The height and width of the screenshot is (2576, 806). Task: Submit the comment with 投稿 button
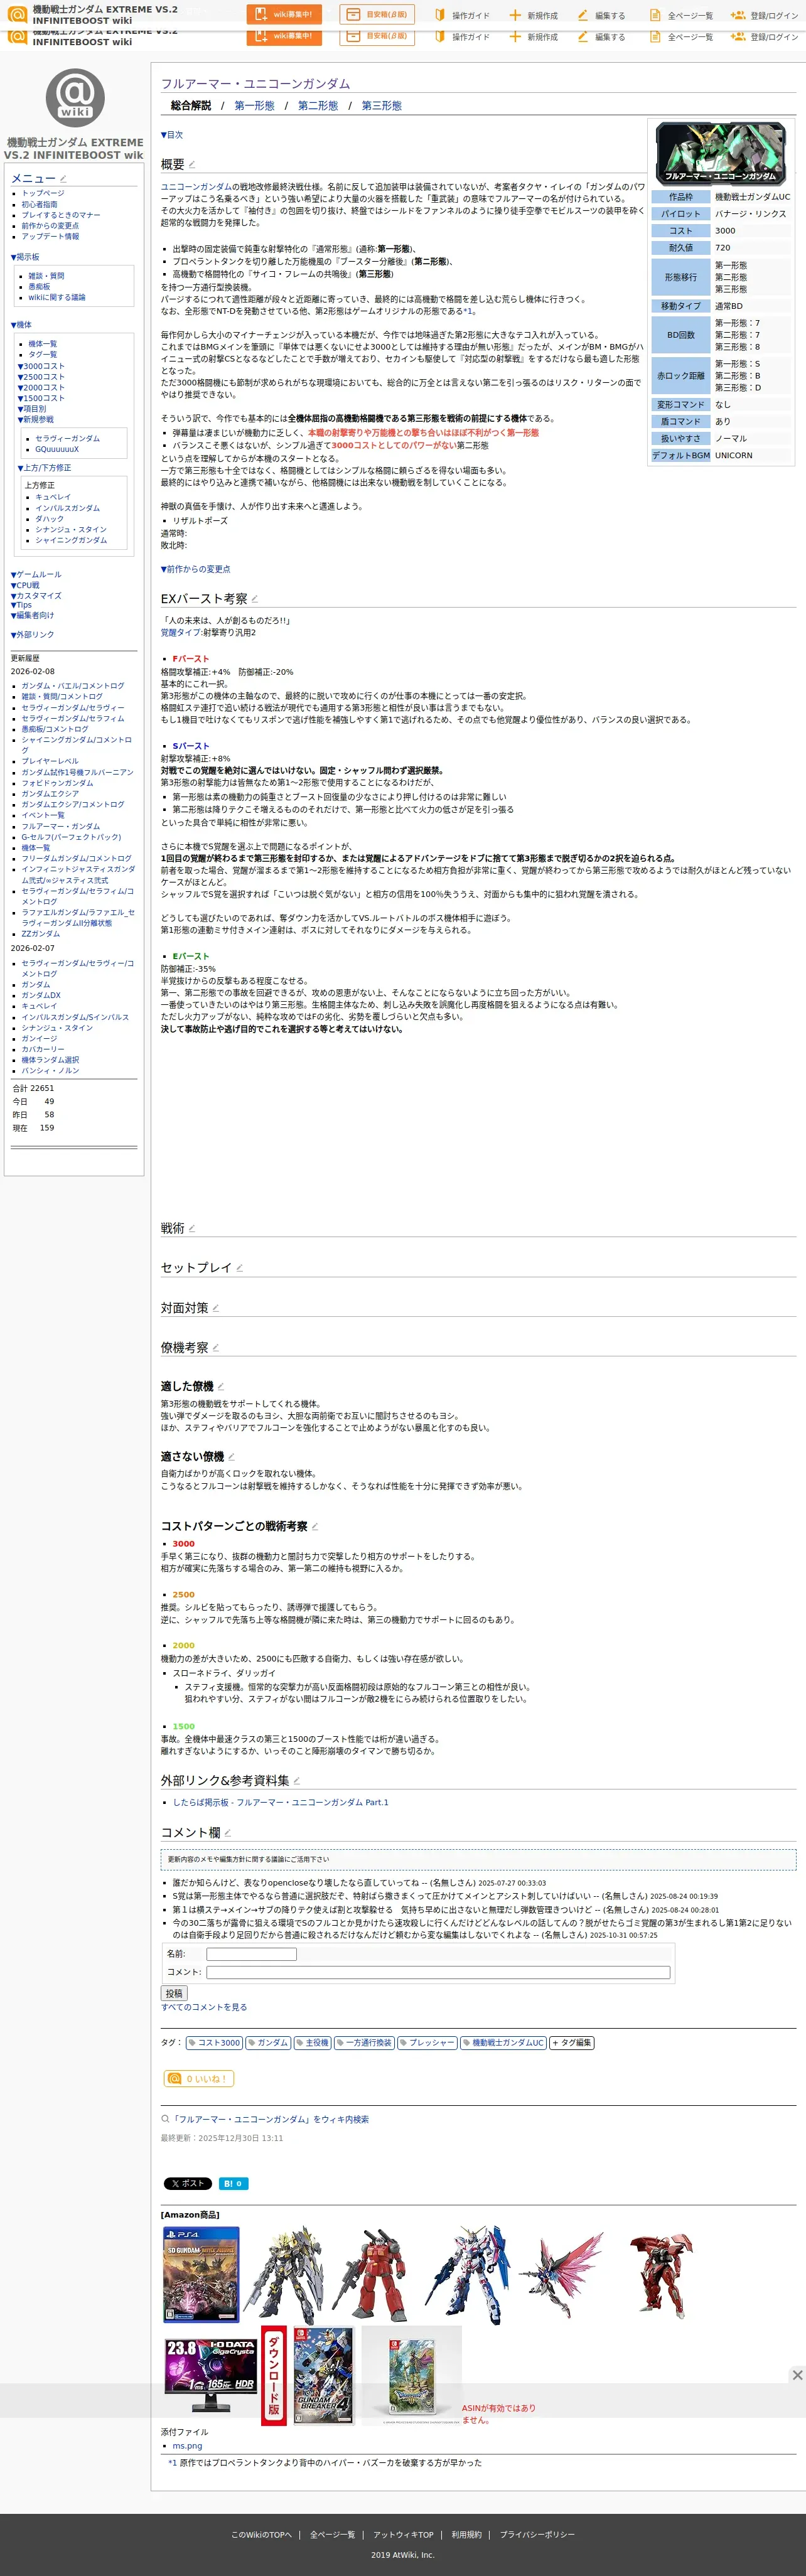click(174, 1993)
